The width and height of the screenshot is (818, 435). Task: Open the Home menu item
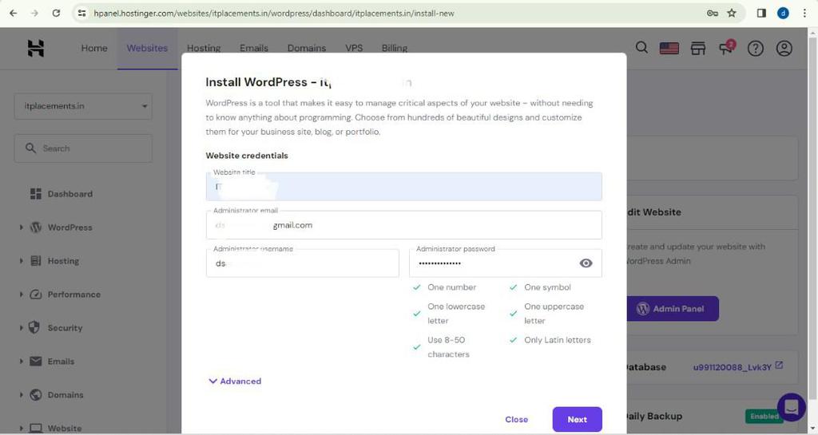[x=94, y=48]
